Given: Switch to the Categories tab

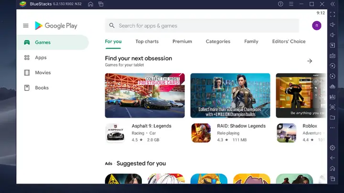Looking at the screenshot, I should (x=218, y=41).
